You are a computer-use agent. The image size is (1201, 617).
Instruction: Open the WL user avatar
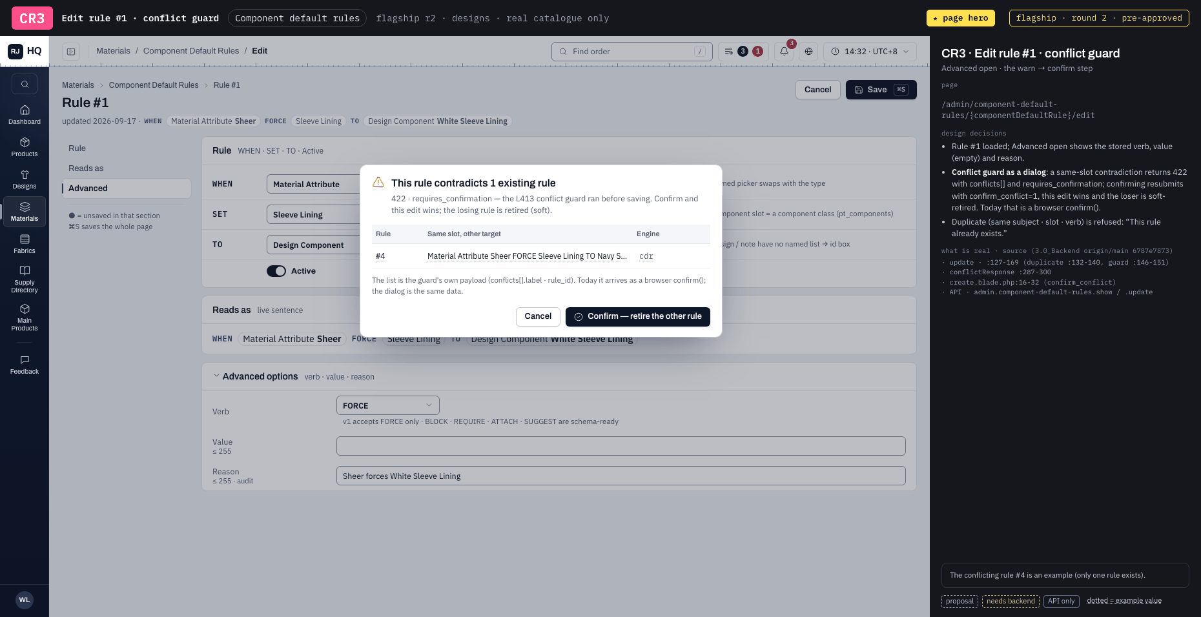(x=25, y=600)
